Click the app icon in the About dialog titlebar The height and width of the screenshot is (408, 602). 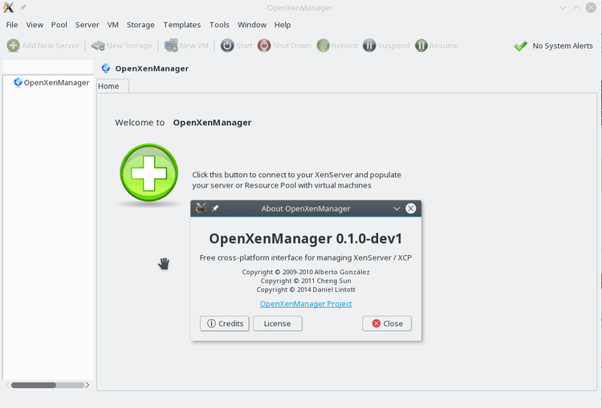coord(201,208)
